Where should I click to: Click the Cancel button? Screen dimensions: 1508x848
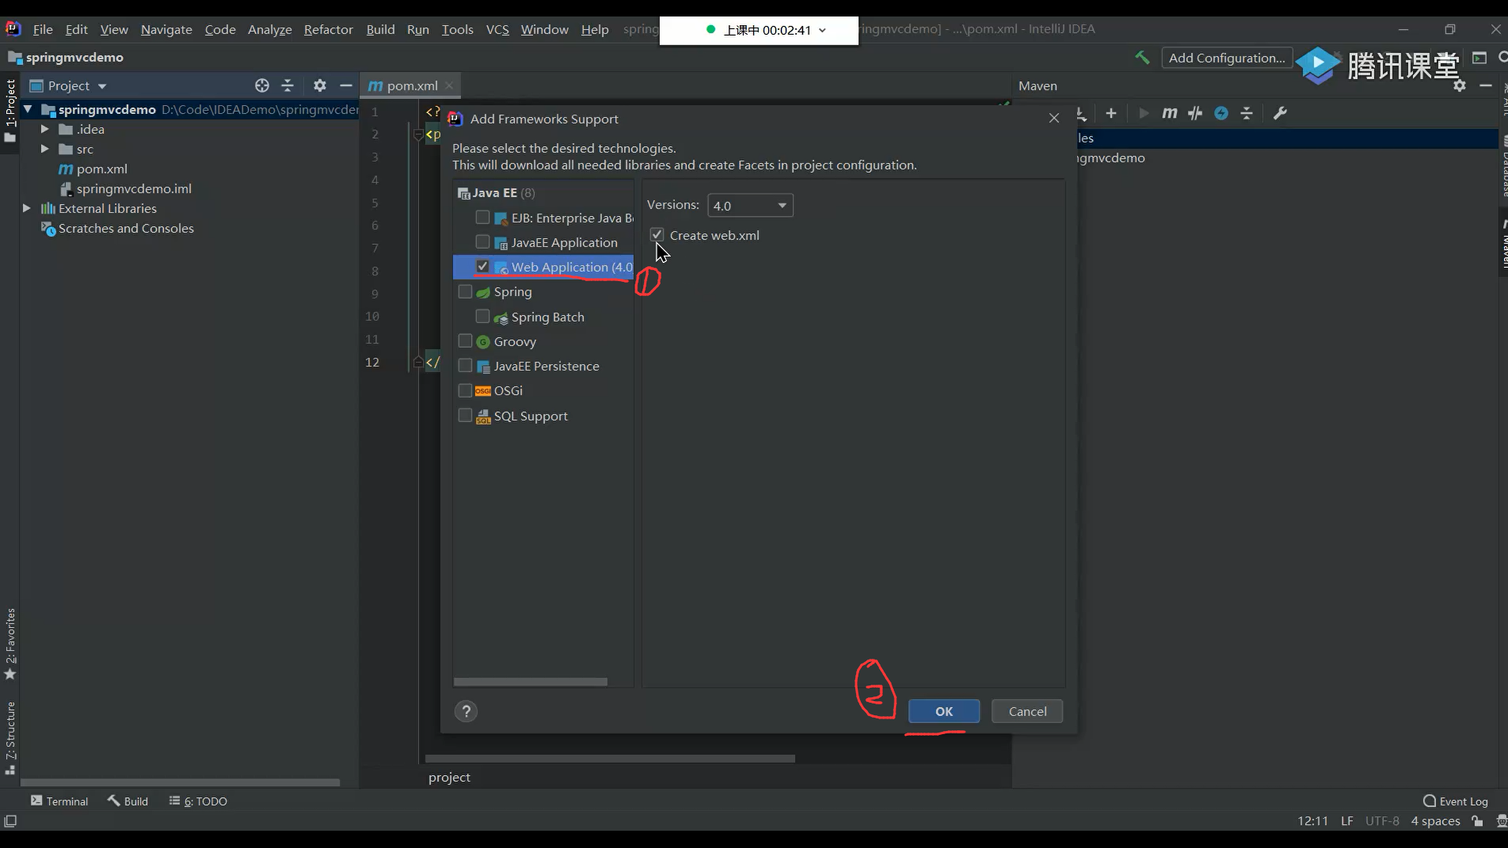[x=1027, y=711]
